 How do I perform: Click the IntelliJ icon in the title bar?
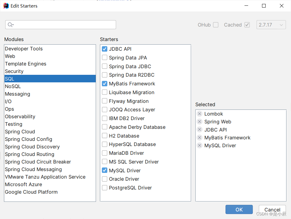tap(6, 6)
